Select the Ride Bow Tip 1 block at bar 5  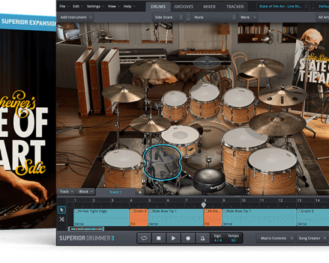176,218
